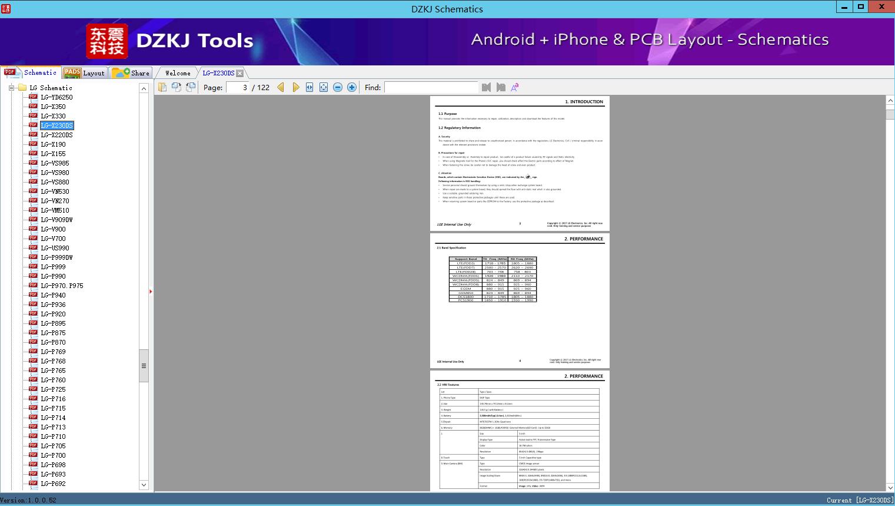Click the PDF icon beside LG-YD6250
895x506 pixels.
33,97
